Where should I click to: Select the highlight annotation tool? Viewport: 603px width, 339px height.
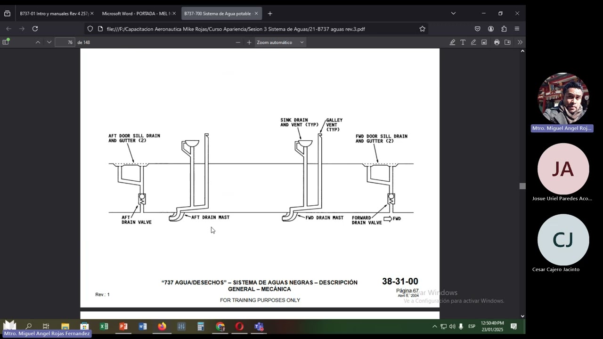[x=452, y=42]
